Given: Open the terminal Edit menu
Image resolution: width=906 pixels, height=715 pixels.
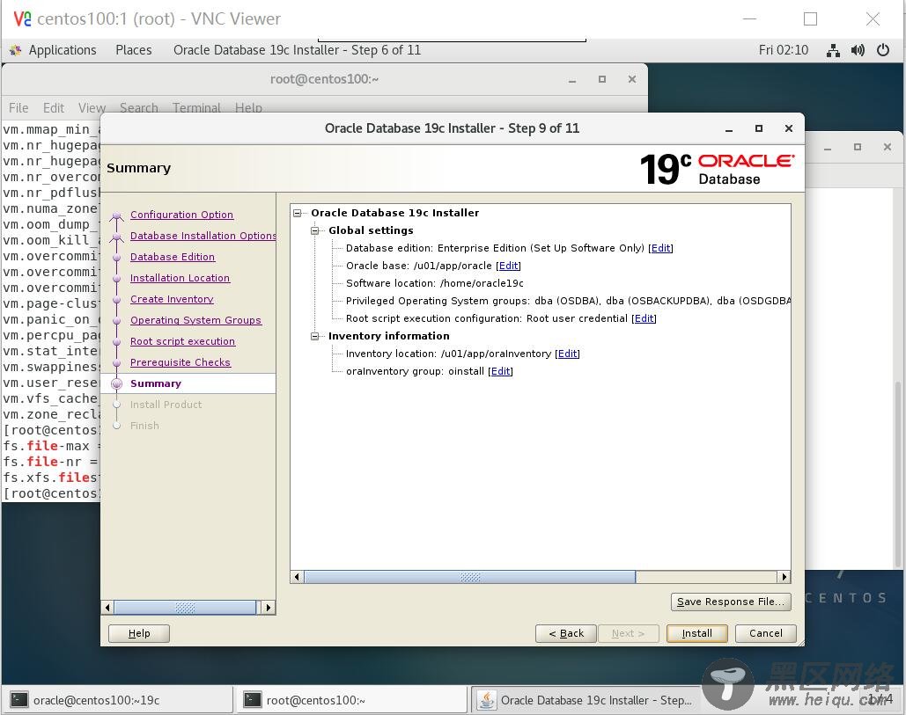Looking at the screenshot, I should [x=53, y=107].
